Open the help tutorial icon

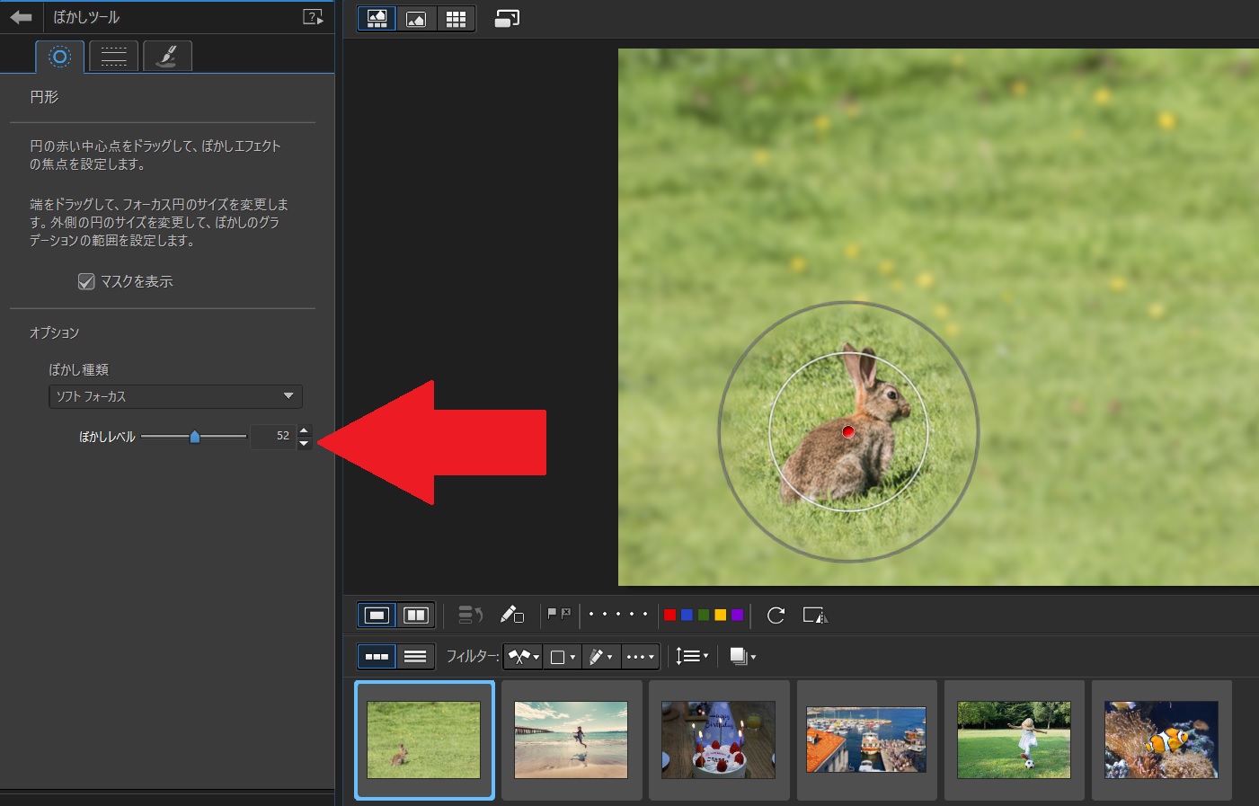click(313, 17)
